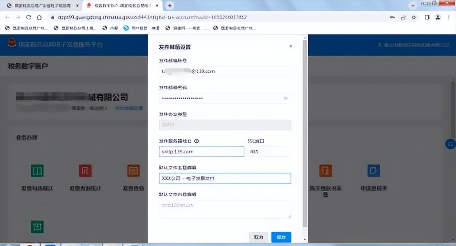Open the browser tab search chevron

[413, 5]
